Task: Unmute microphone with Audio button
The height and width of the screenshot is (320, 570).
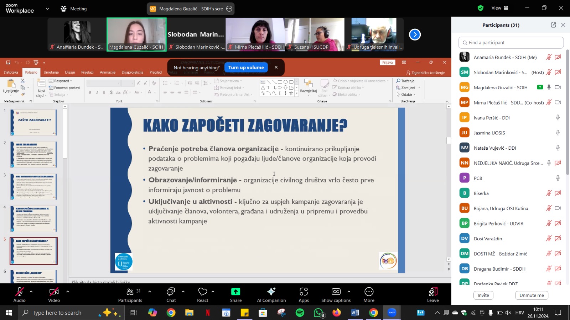Action: pyautogui.click(x=20, y=295)
